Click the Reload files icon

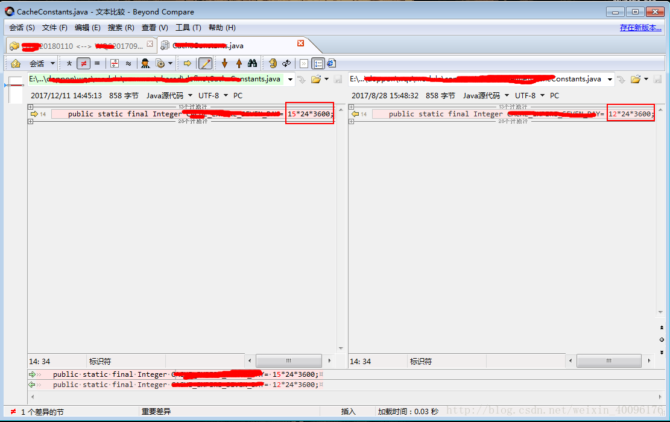point(273,64)
